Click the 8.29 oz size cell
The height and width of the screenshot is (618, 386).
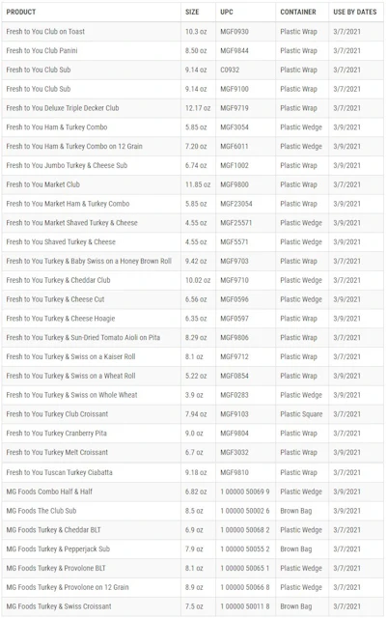tap(196, 337)
